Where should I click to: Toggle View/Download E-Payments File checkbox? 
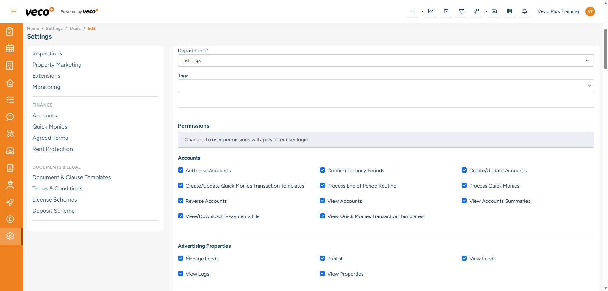click(181, 216)
